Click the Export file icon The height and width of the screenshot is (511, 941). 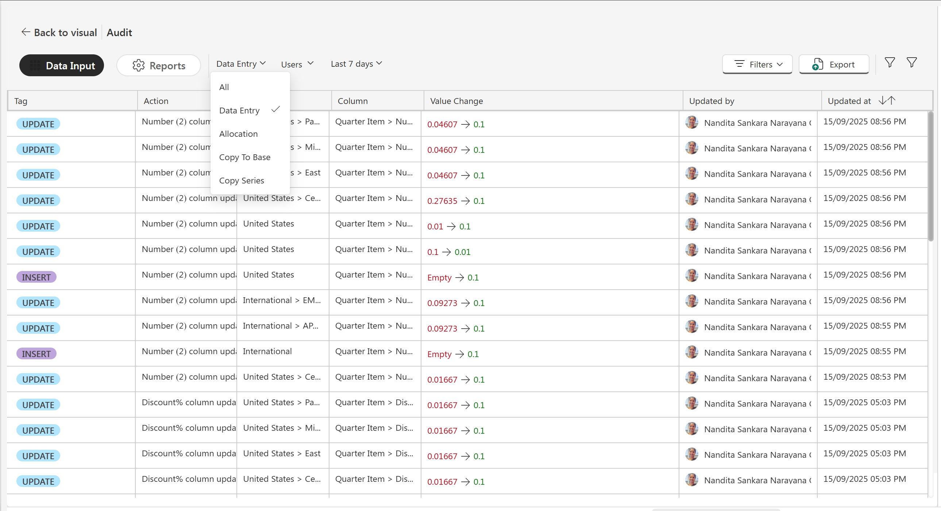[817, 65]
